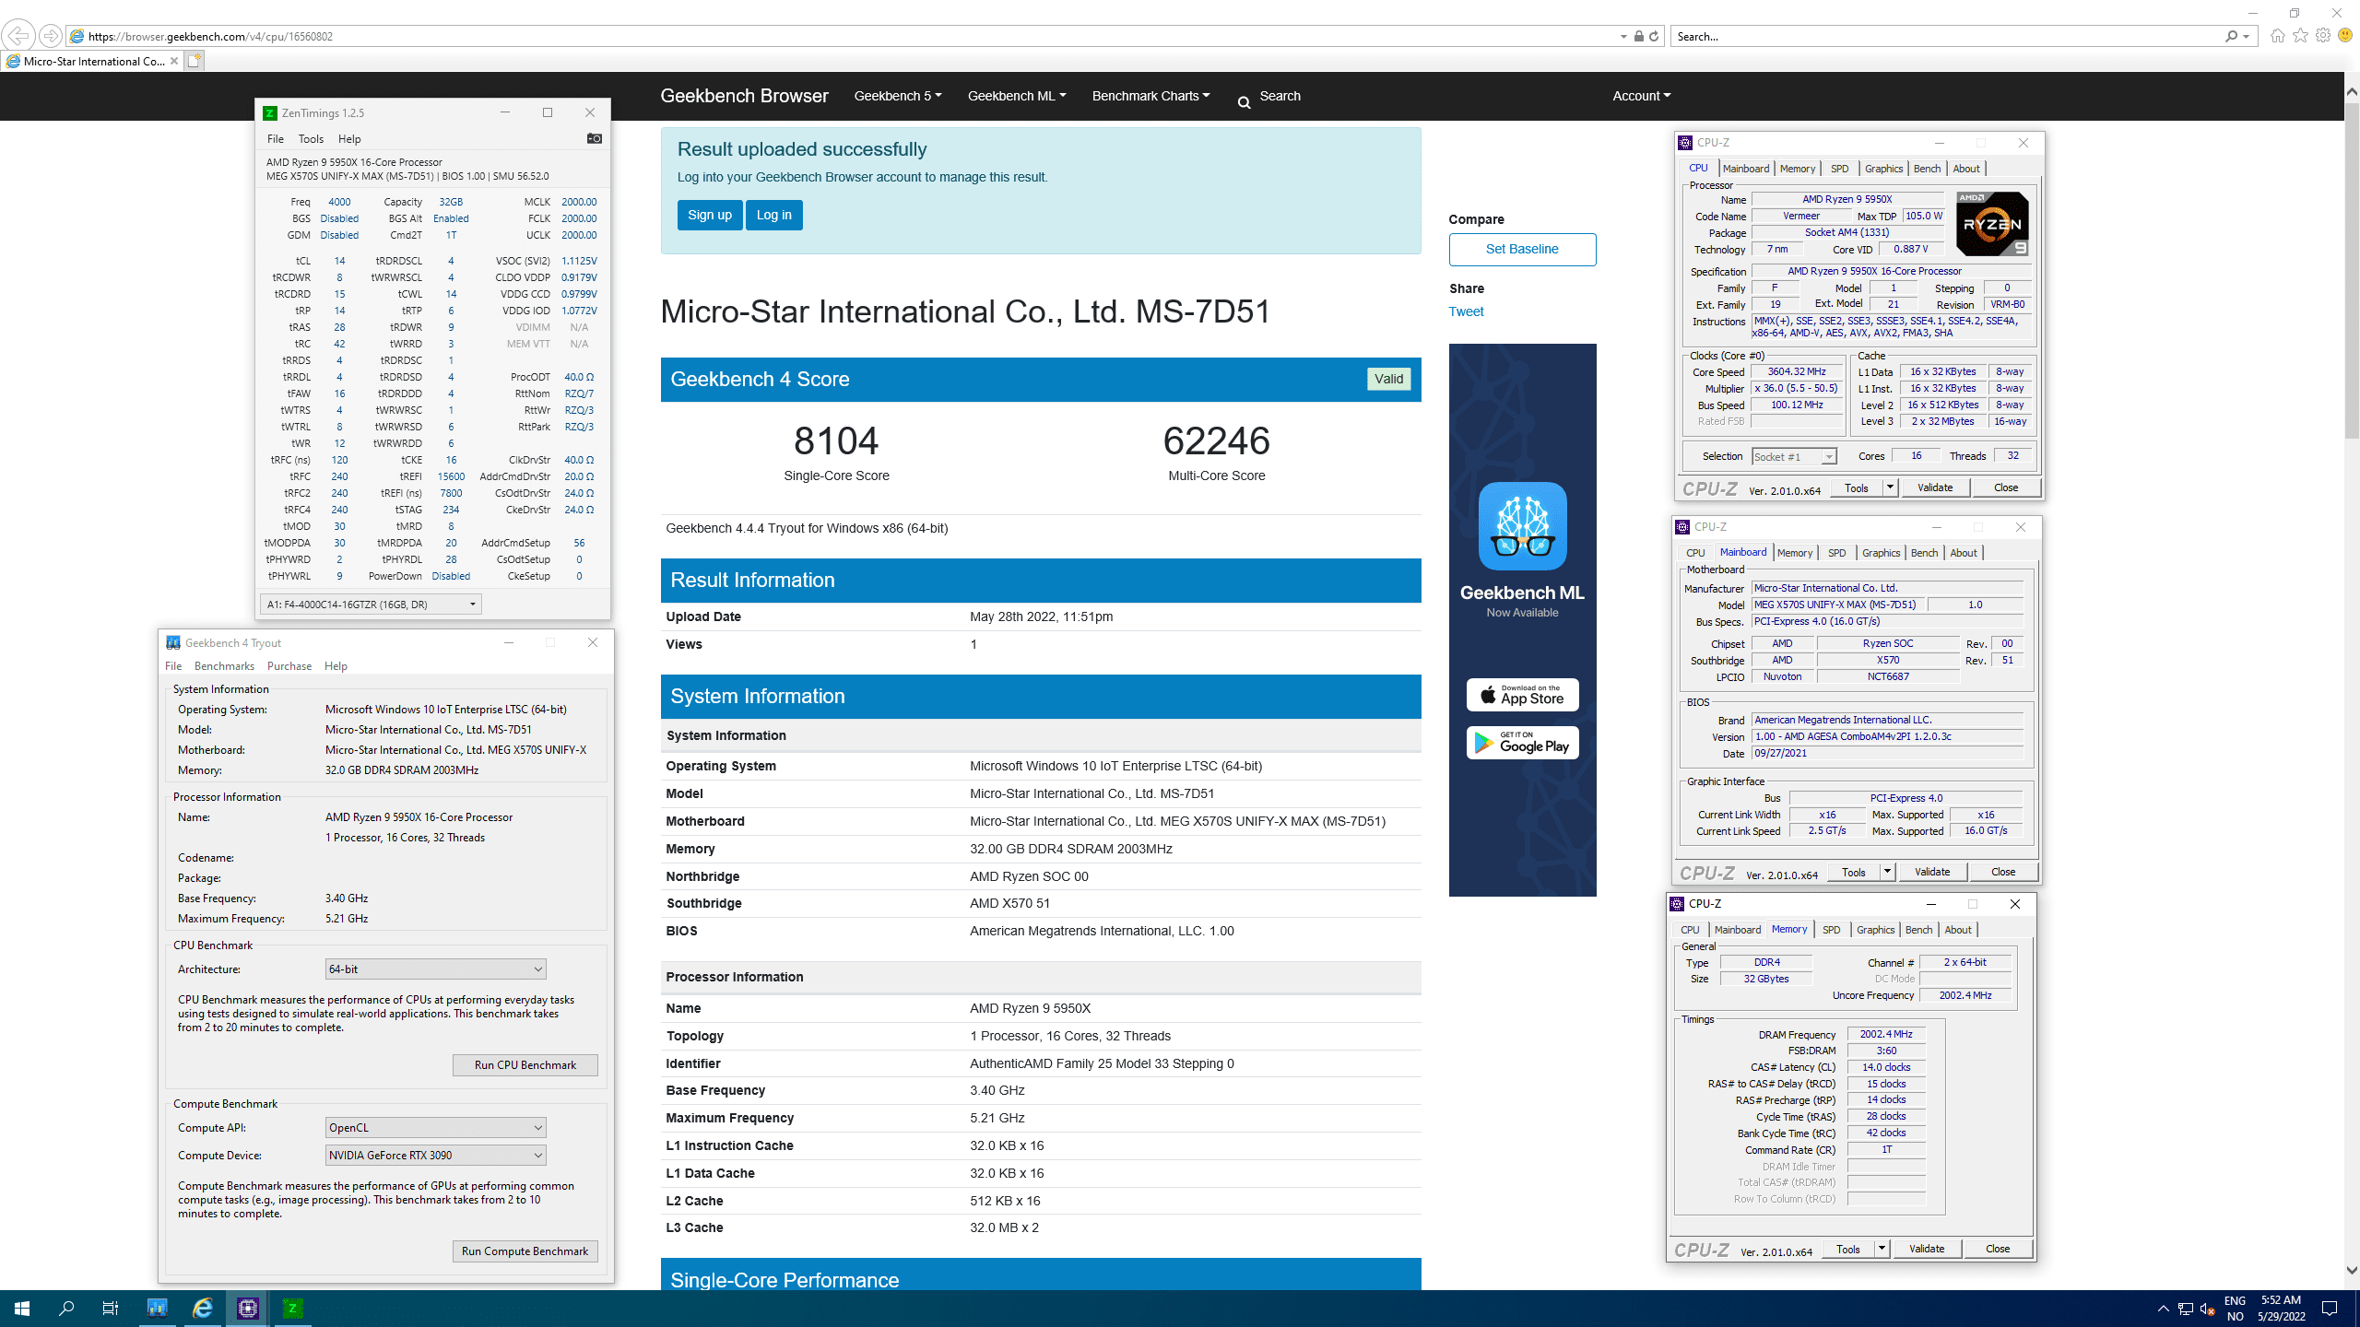Open the Geekbench 4 Benchmarks menu
The height and width of the screenshot is (1327, 2360).
224,666
